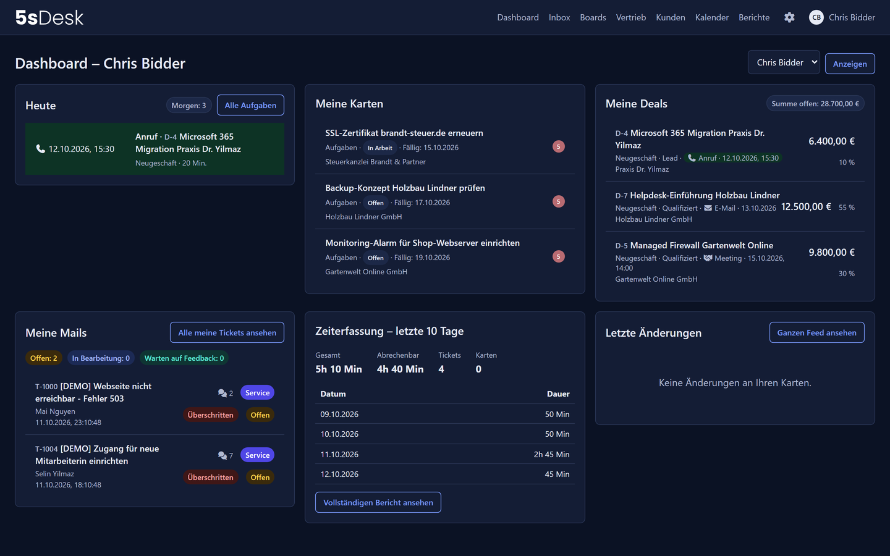Click the e-mail envelope icon in deal D-7
Screen dimensions: 890x556
tap(708, 208)
